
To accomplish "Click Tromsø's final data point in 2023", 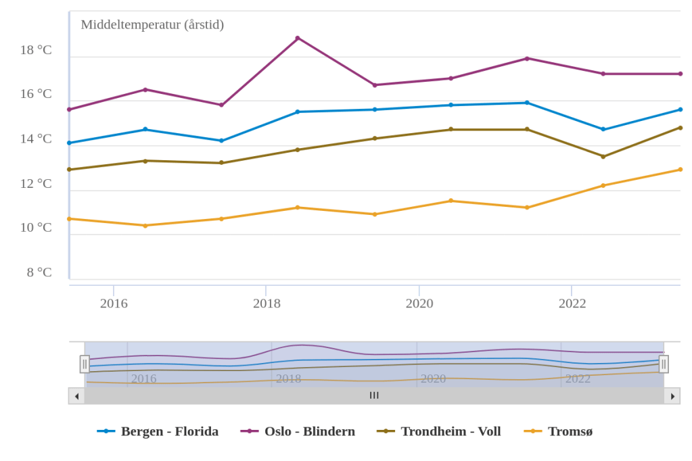I will pyautogui.click(x=680, y=170).
